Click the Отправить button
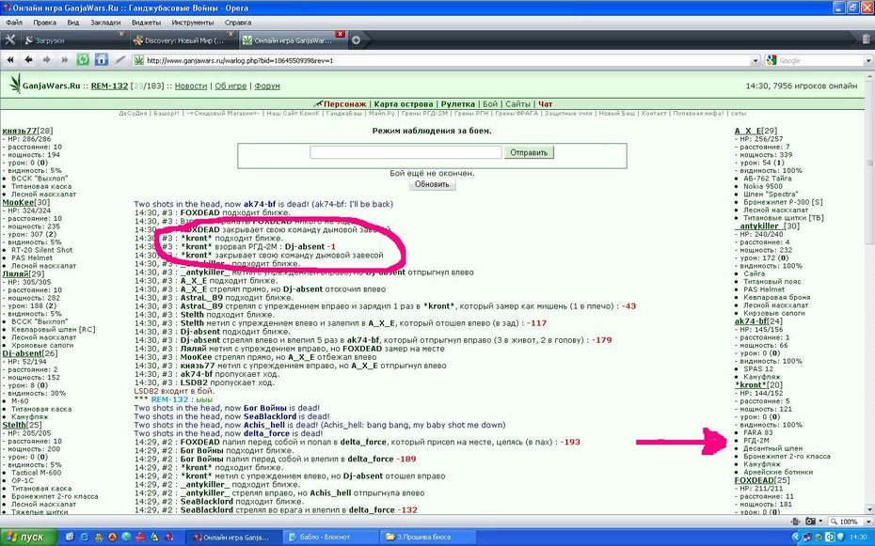Viewport: 875px width, 546px height. tap(529, 152)
